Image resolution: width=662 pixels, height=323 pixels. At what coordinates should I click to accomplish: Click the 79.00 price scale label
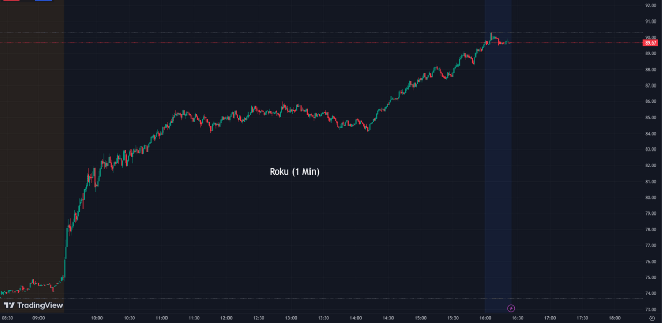(x=651, y=213)
